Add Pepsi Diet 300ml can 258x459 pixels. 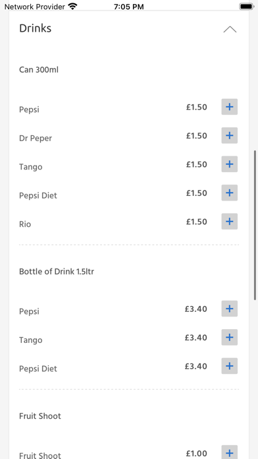[x=229, y=193]
